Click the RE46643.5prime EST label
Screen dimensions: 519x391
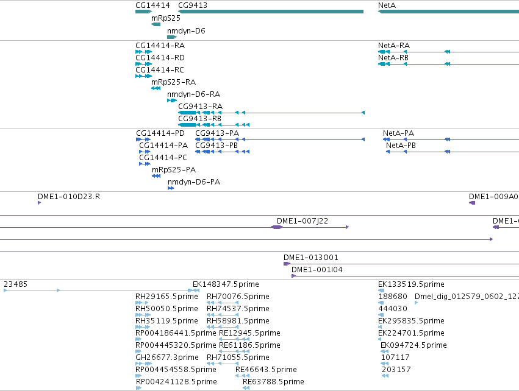point(266,370)
